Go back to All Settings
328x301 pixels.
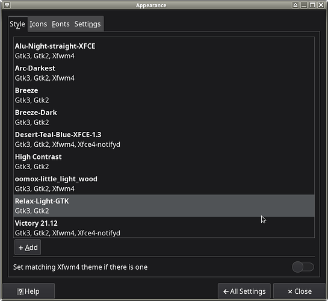(x=244, y=291)
